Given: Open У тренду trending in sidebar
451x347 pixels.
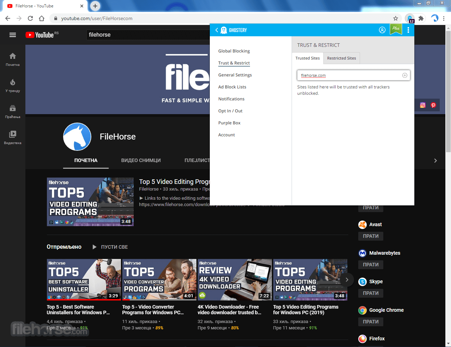Looking at the screenshot, I should pyautogui.click(x=13, y=86).
